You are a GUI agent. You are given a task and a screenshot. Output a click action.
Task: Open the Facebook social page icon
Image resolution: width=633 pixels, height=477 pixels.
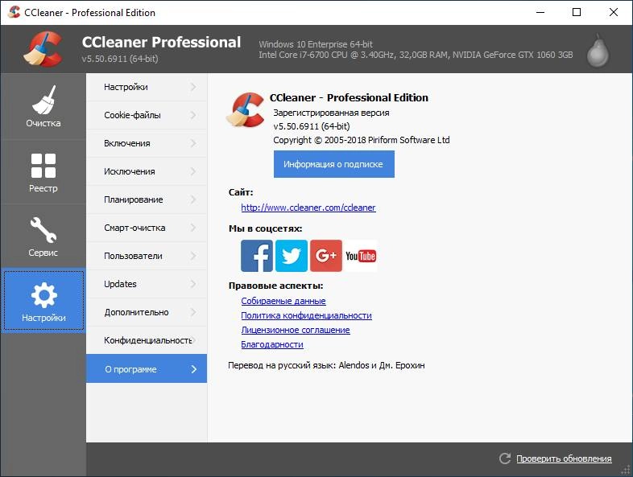tap(257, 256)
